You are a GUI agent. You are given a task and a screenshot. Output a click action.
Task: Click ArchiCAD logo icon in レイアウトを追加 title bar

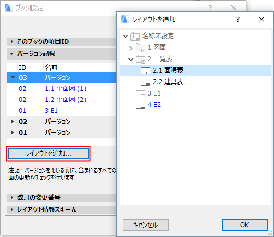[125, 19]
